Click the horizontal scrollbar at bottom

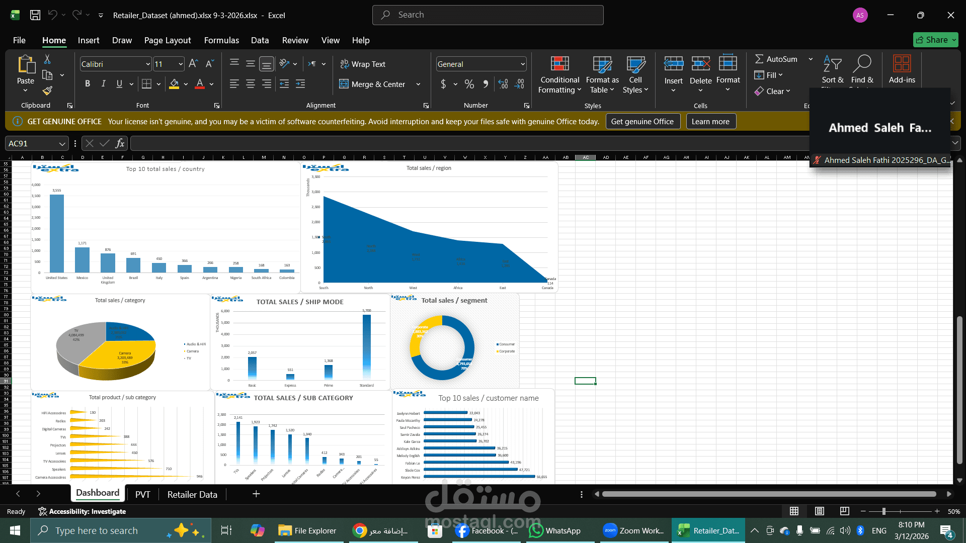[769, 494]
